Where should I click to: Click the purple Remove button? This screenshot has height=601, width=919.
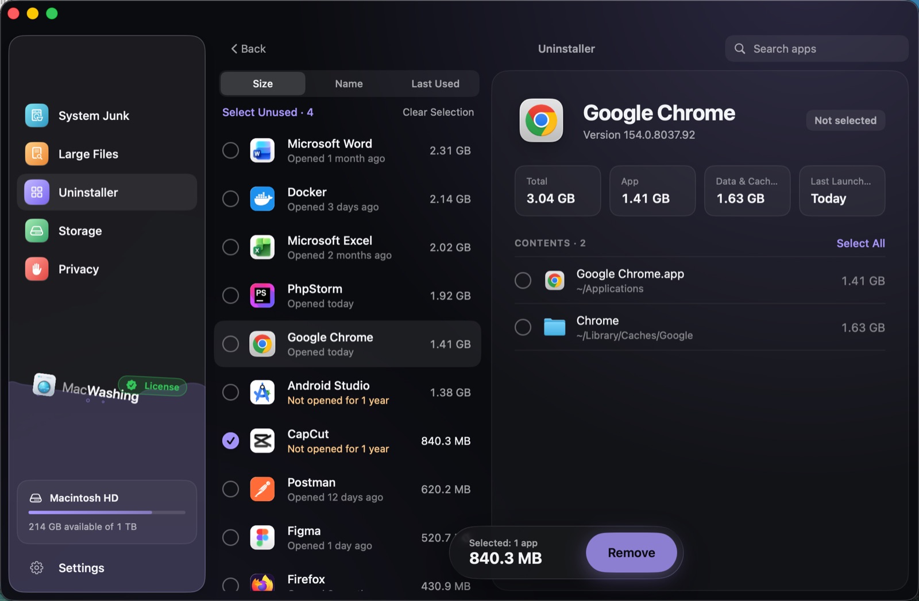[x=631, y=553]
